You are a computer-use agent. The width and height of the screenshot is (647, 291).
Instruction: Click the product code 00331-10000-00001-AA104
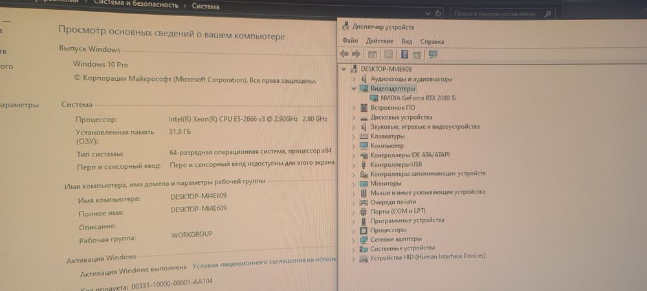coord(173,285)
